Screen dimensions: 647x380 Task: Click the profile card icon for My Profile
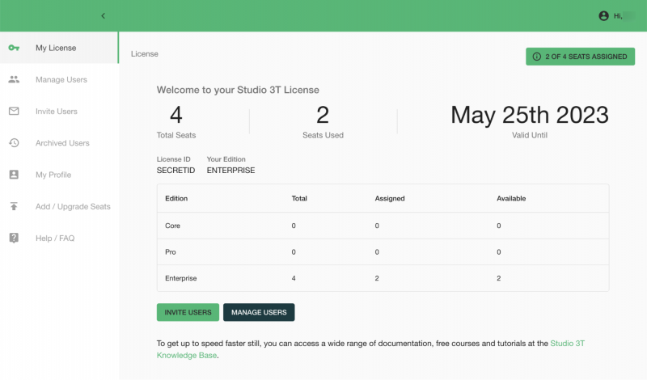click(x=14, y=175)
